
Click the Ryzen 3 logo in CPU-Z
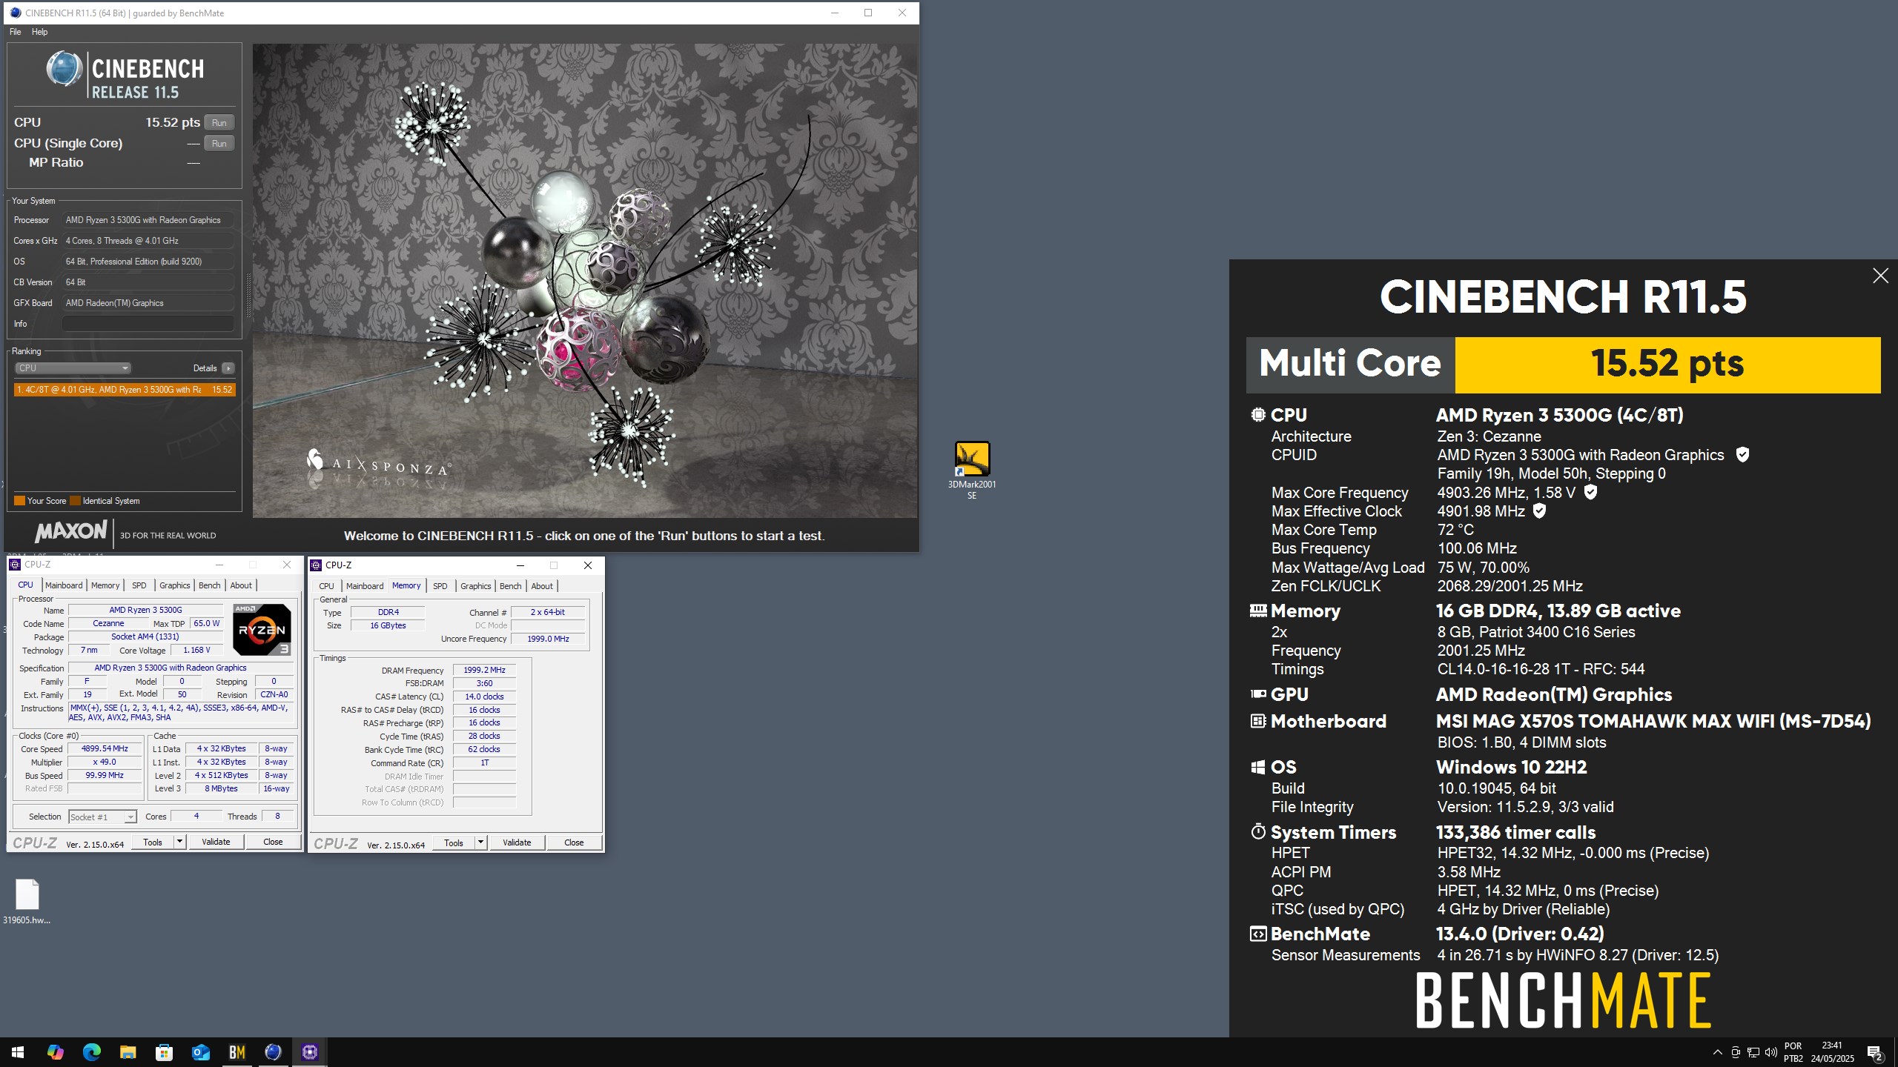coord(262,629)
